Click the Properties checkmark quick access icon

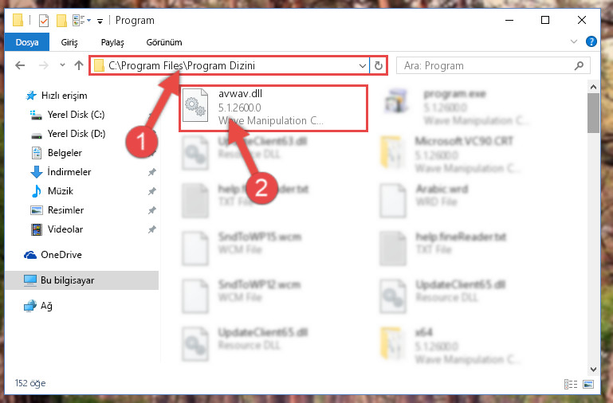(44, 21)
